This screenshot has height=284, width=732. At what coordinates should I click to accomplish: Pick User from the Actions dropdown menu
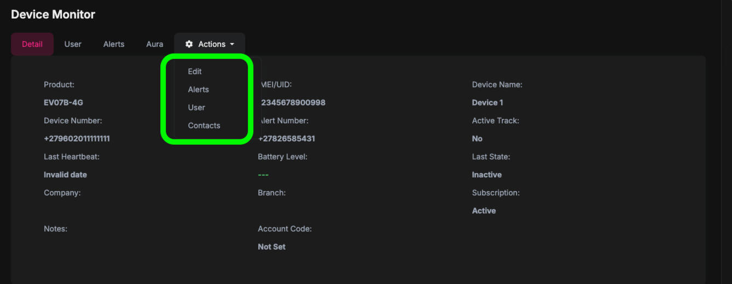click(x=196, y=108)
